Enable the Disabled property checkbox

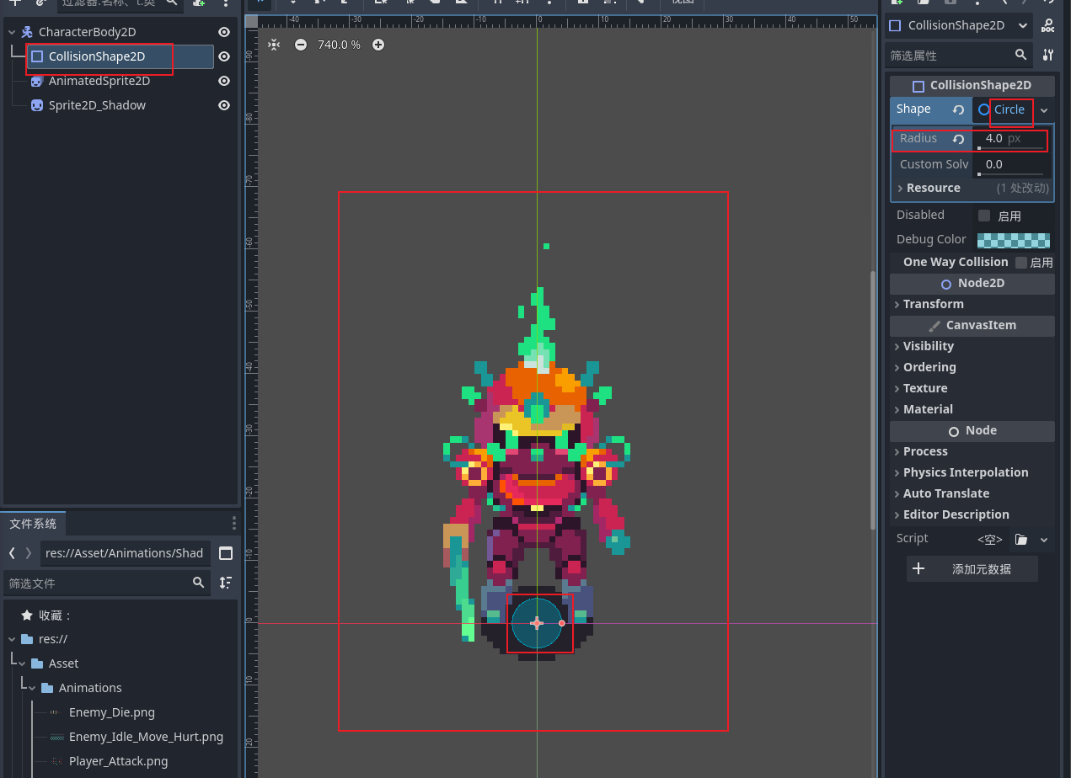[x=984, y=216]
